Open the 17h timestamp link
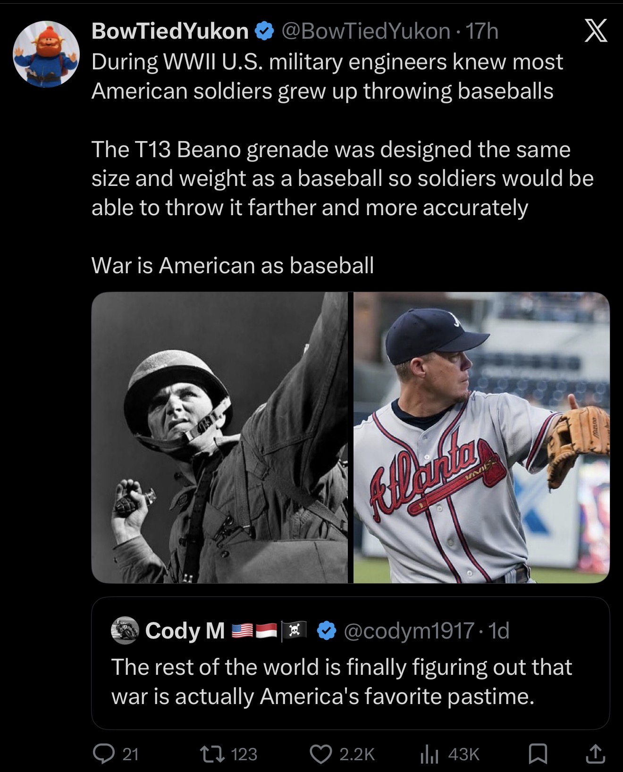This screenshot has height=772, width=623. (x=482, y=32)
